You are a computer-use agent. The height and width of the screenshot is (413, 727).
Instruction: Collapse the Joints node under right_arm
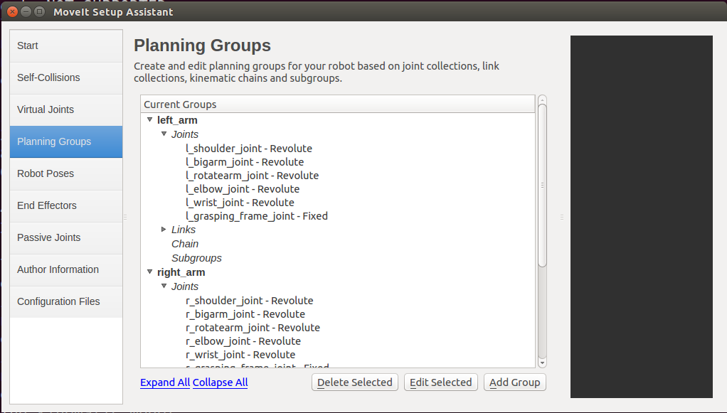pyautogui.click(x=164, y=286)
